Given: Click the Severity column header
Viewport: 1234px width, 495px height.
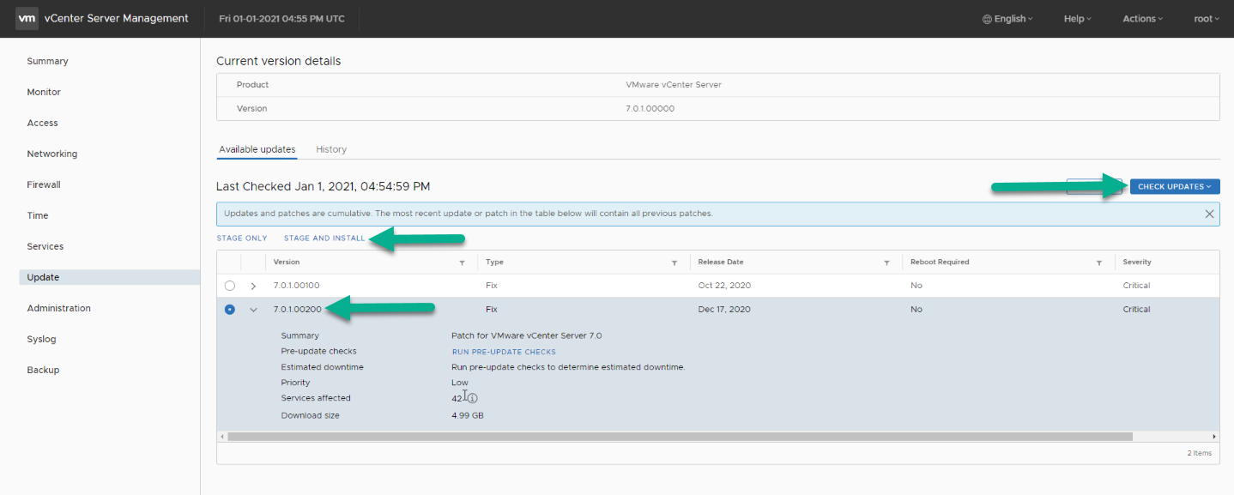Looking at the screenshot, I should click(1137, 262).
